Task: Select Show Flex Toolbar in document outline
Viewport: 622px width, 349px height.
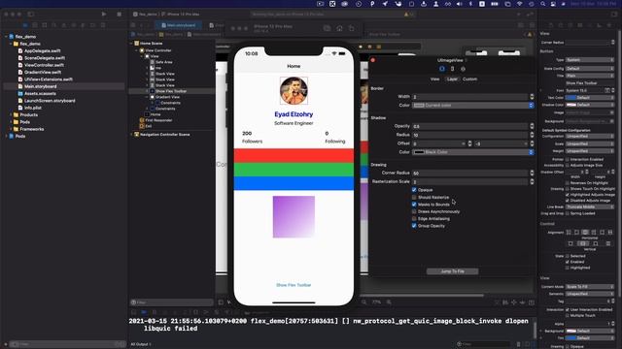Action: click(171, 91)
